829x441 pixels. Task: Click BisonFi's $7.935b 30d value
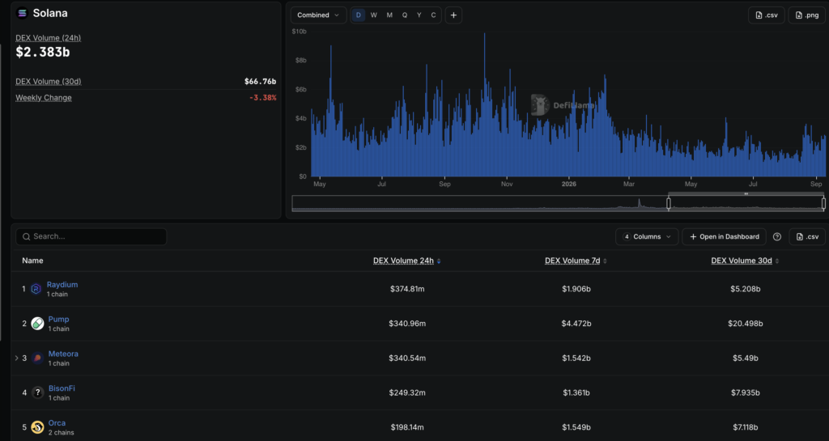tap(746, 392)
